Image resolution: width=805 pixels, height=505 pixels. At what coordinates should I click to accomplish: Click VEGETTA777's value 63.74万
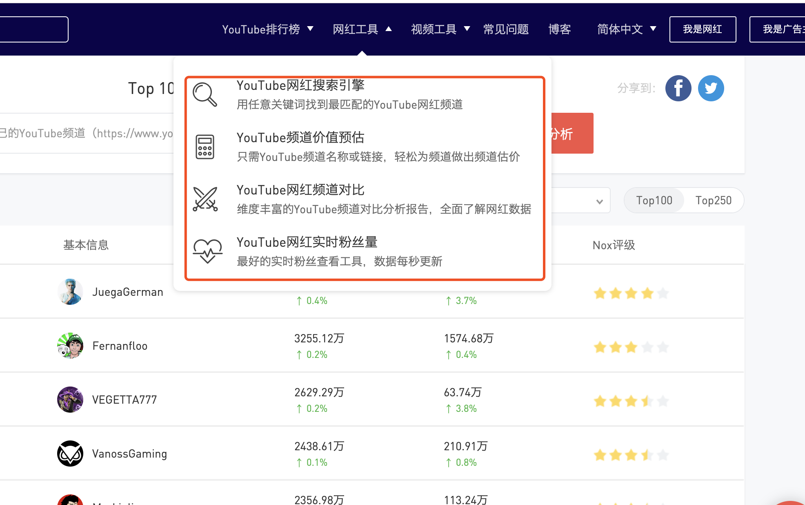(463, 392)
